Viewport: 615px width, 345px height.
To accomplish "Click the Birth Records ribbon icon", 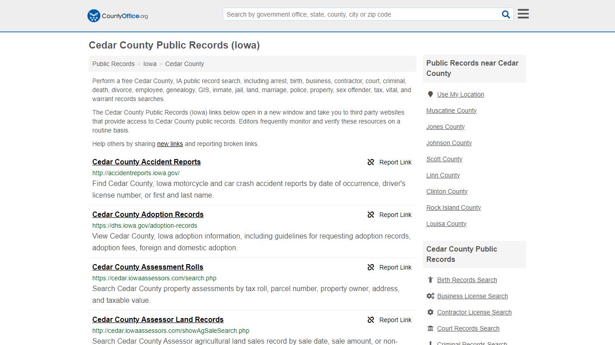I will tap(430, 280).
